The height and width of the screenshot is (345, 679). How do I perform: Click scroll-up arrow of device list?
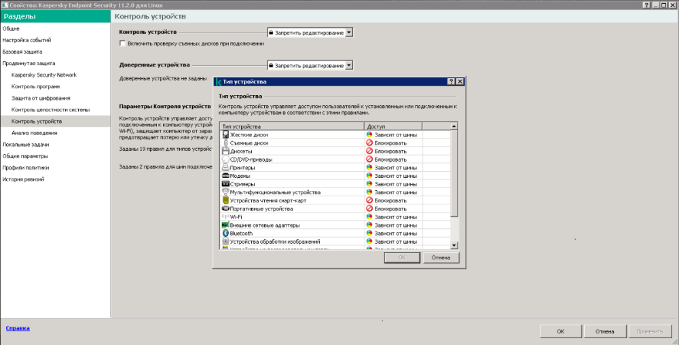point(454,126)
